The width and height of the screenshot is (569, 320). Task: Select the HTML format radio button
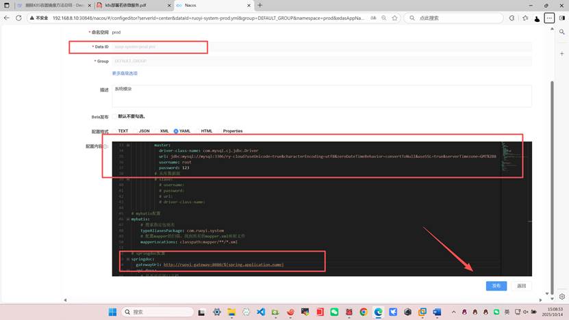(198, 131)
